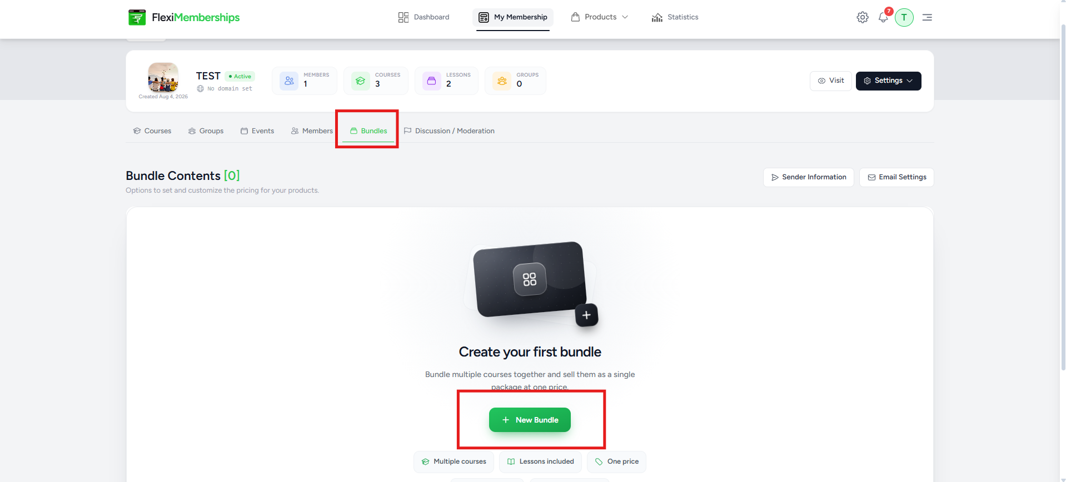Go to the Dashboard menu item
1066x482 pixels.
coord(424,17)
